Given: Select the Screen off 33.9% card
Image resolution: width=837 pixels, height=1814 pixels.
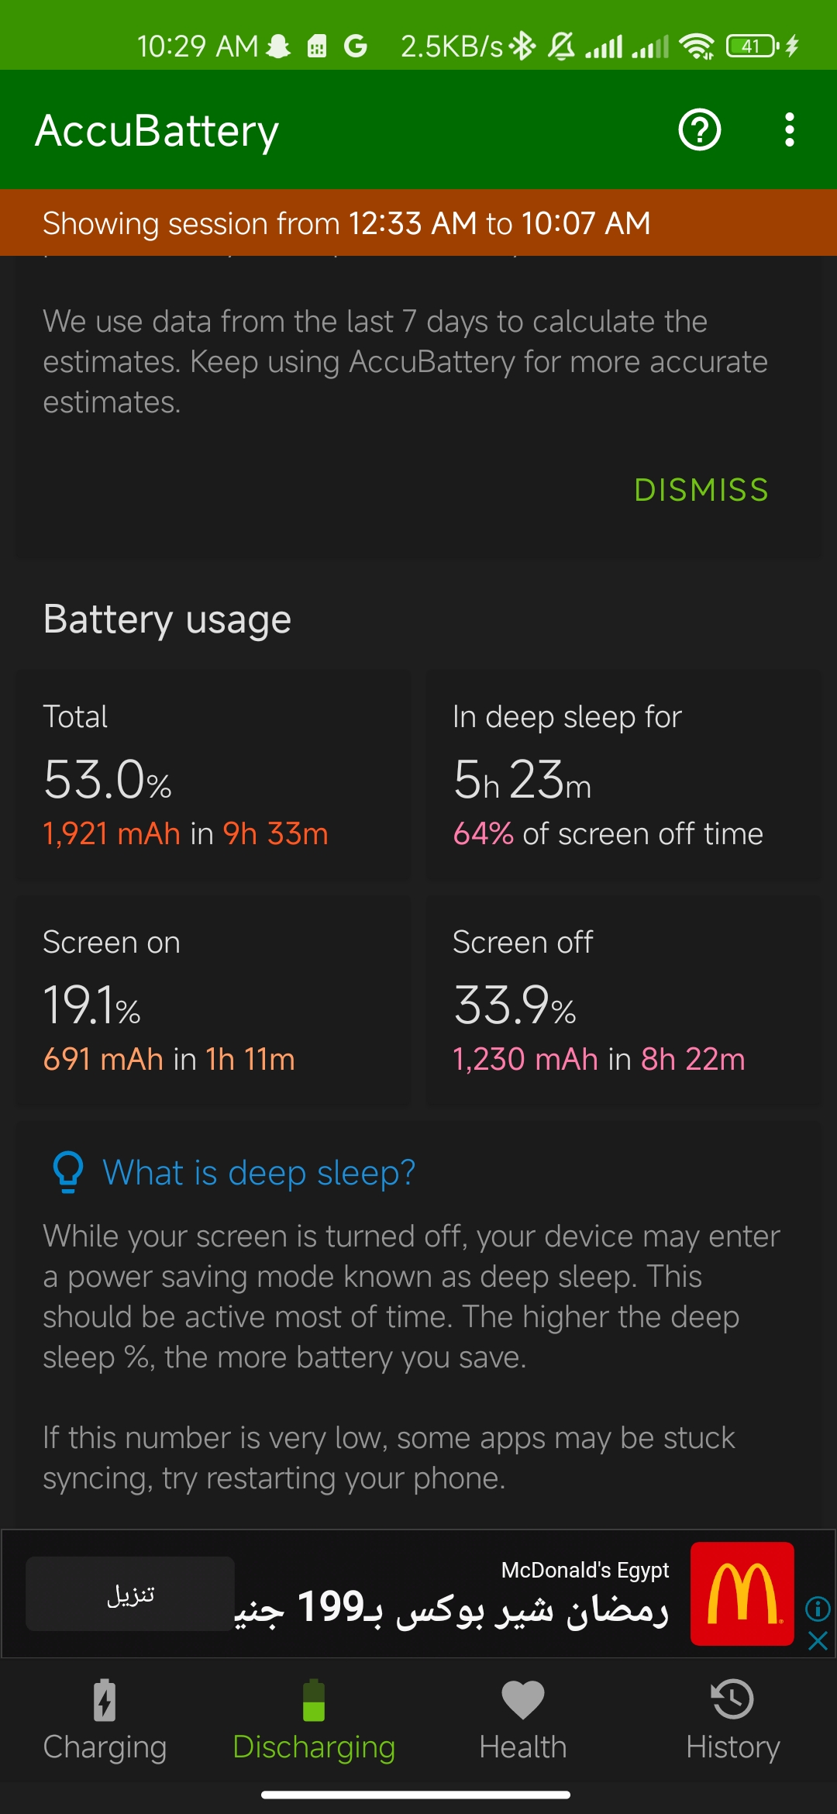Looking at the screenshot, I should (624, 1001).
